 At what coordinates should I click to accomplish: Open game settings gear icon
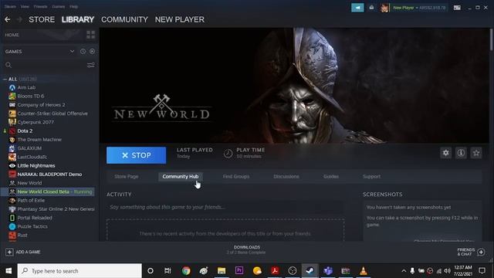446,153
